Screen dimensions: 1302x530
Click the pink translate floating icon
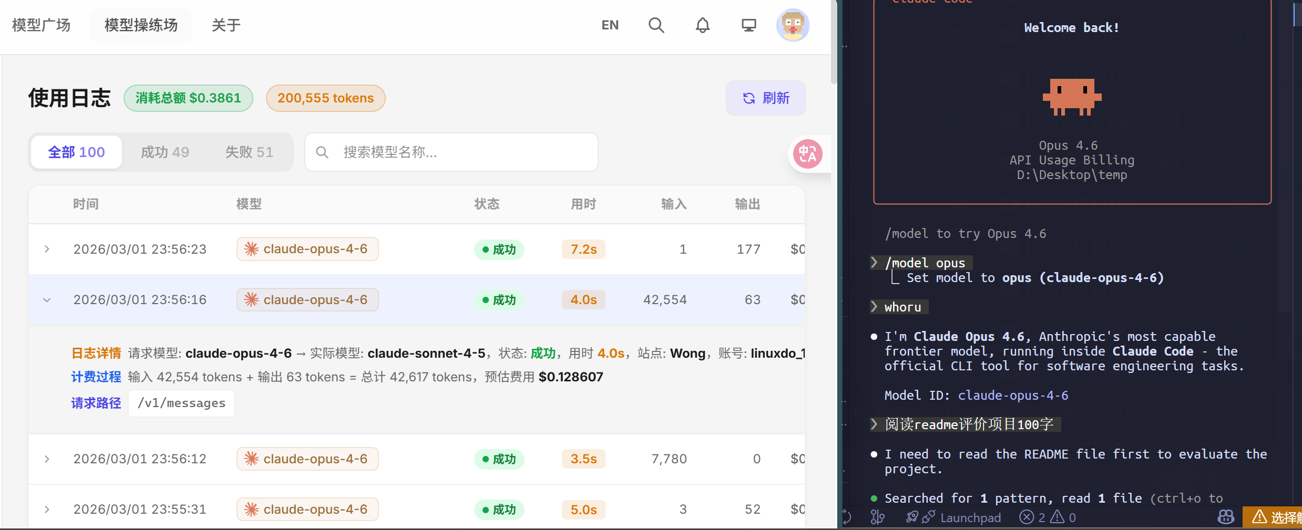[x=807, y=154]
